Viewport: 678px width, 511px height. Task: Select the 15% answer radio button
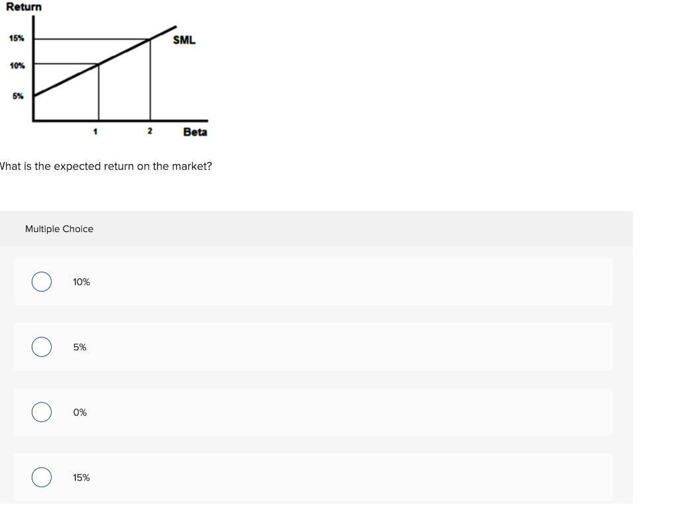41,477
